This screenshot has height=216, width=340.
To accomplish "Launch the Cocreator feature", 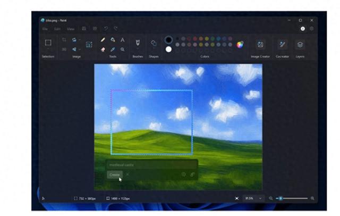I will (282, 45).
